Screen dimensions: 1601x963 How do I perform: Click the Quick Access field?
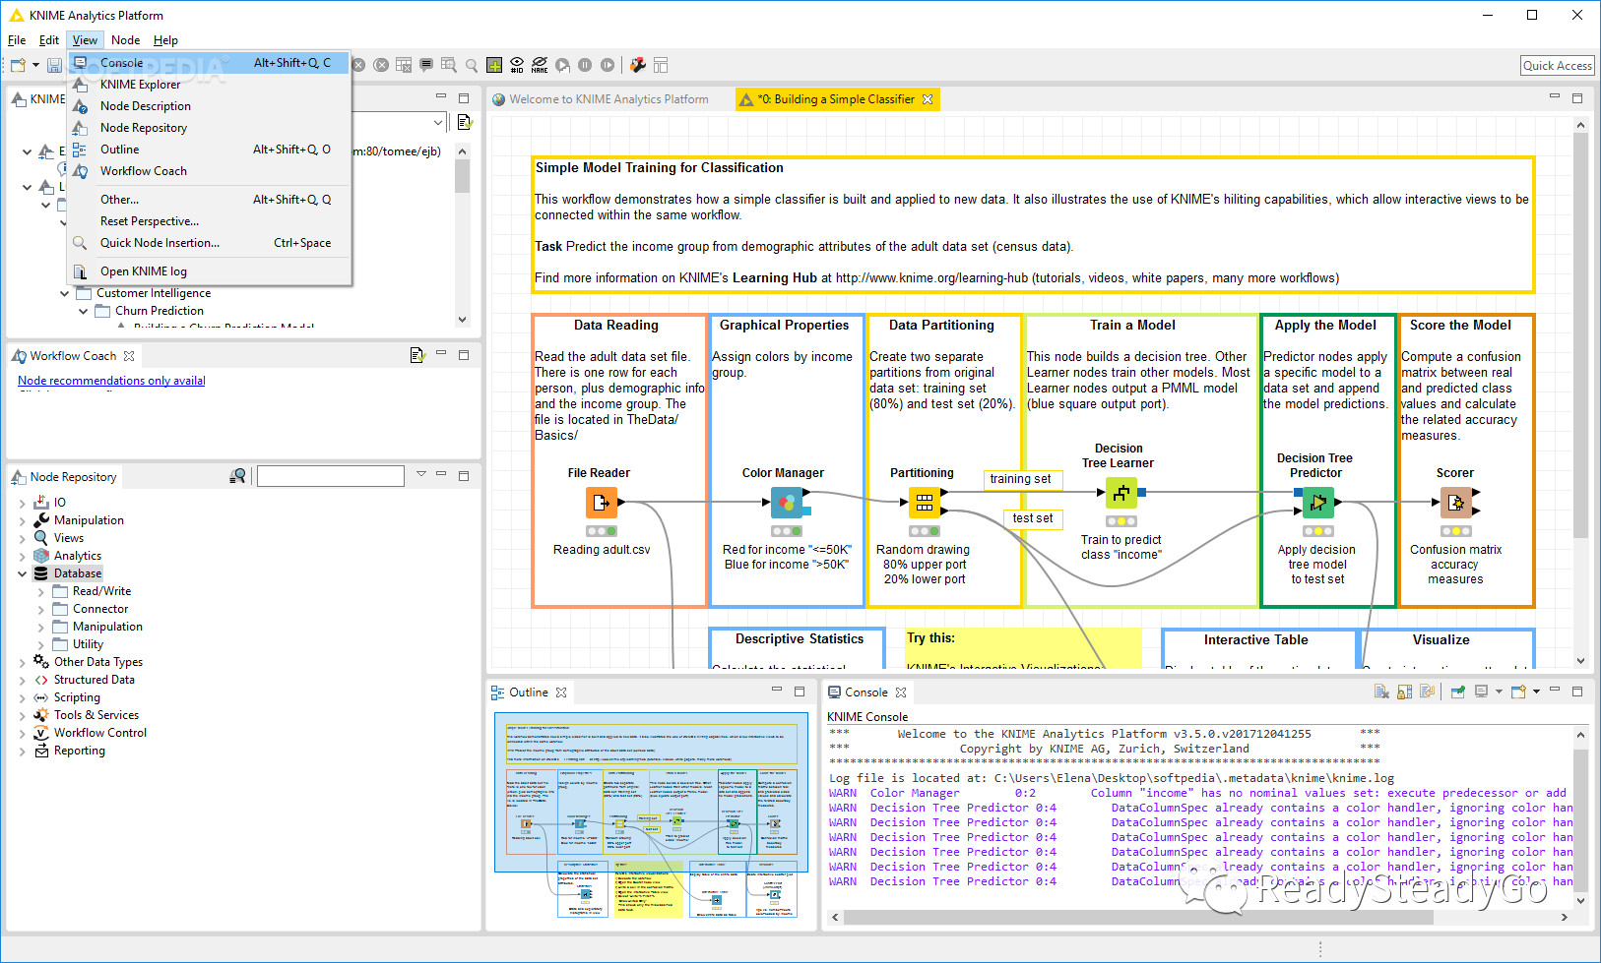1558,66
